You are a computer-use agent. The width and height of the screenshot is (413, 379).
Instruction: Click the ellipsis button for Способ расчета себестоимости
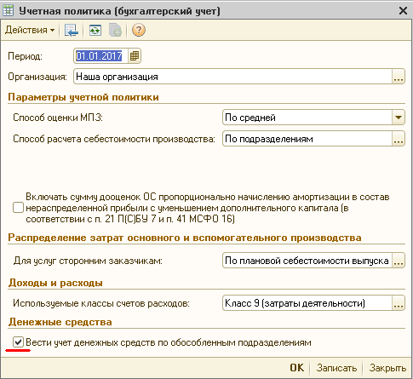tap(399, 139)
